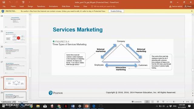The height and width of the screenshot is (109, 194).
Task: Click the zoom in plus button
Action: [x=183, y=102]
